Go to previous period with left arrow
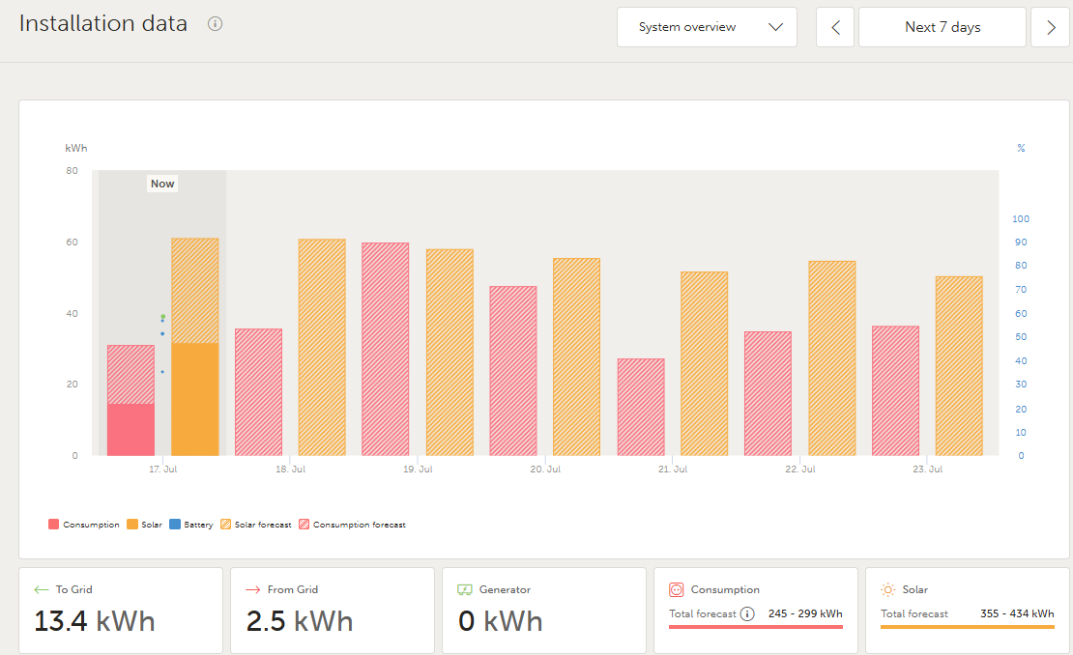 pos(835,27)
